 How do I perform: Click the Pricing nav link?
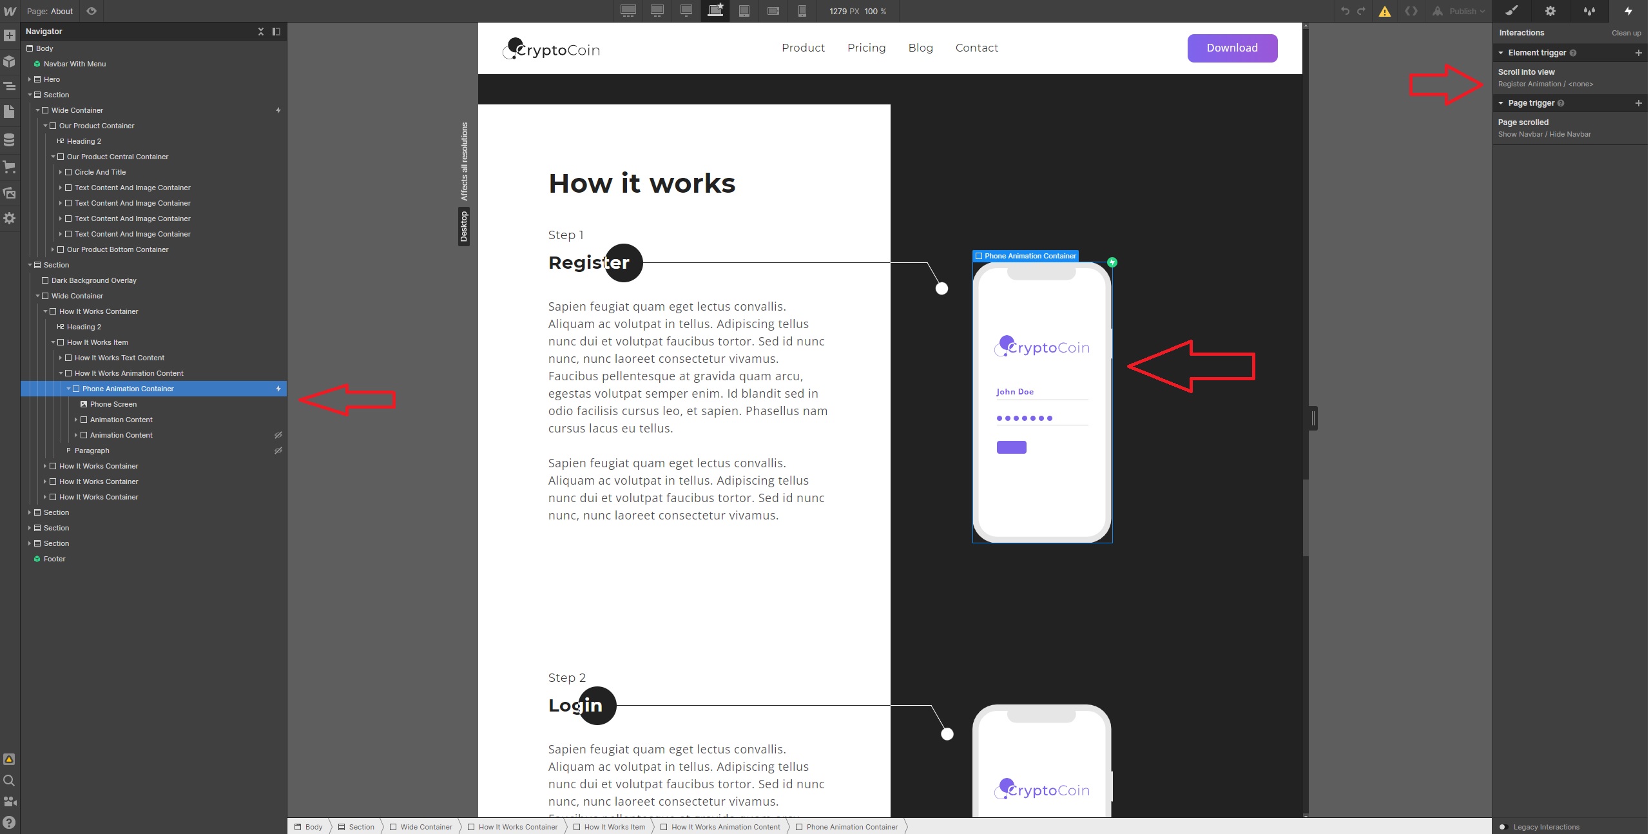pos(867,48)
